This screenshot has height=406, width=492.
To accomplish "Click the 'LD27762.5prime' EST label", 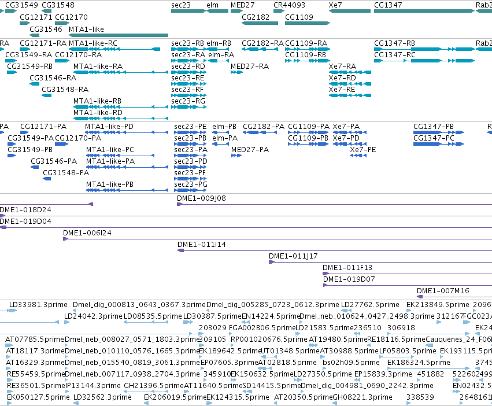I will click(370, 305).
